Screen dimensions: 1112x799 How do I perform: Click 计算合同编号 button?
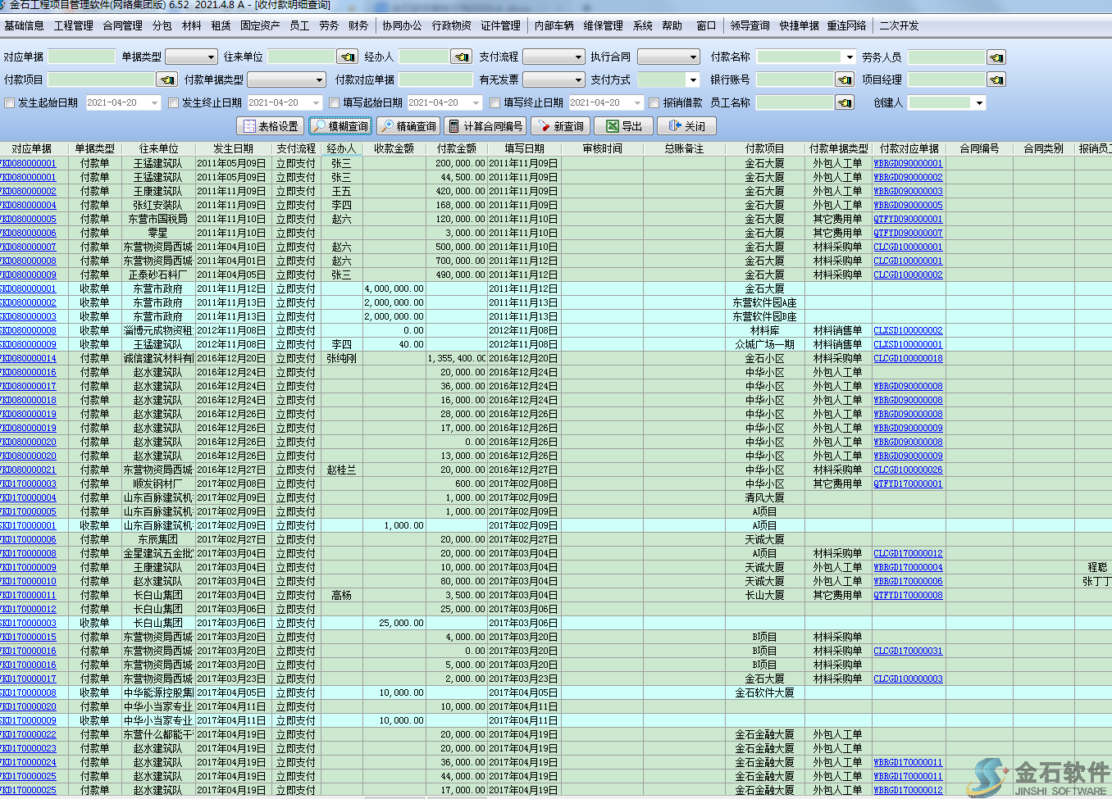pos(485,126)
